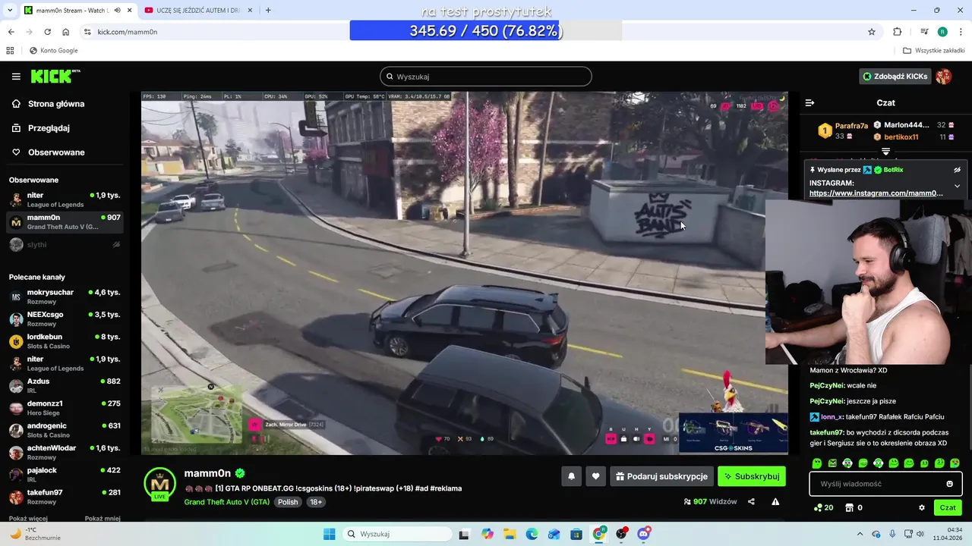Expand the gift leaderboard arrow
972x546 pixels.
click(885, 152)
